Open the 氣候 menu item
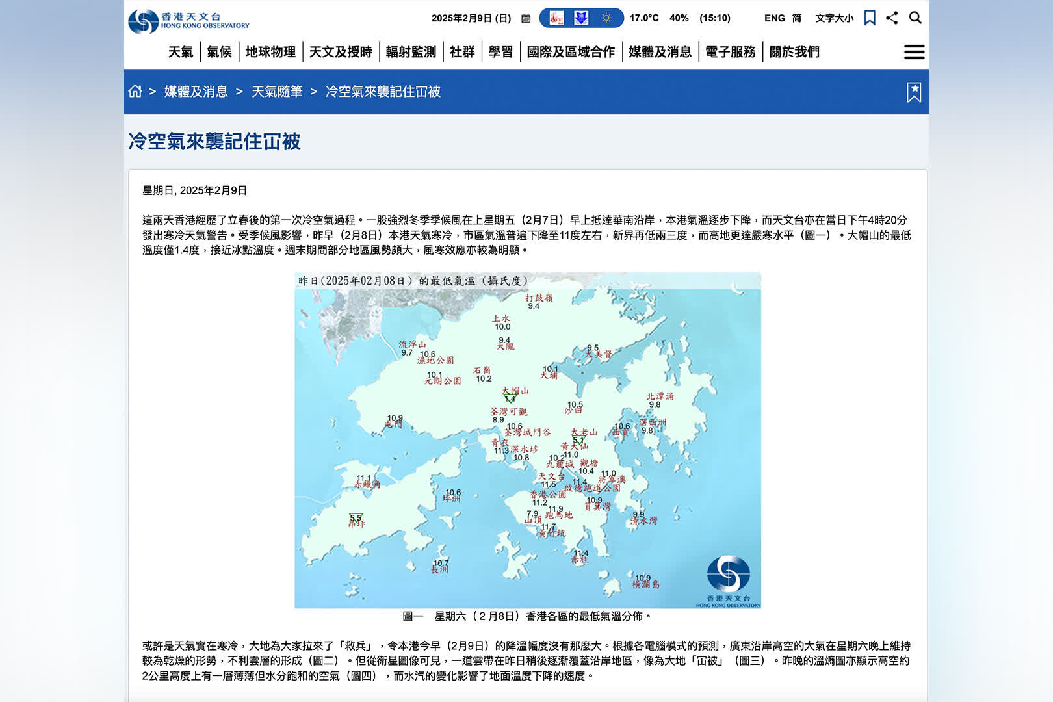1053x702 pixels. [x=219, y=52]
